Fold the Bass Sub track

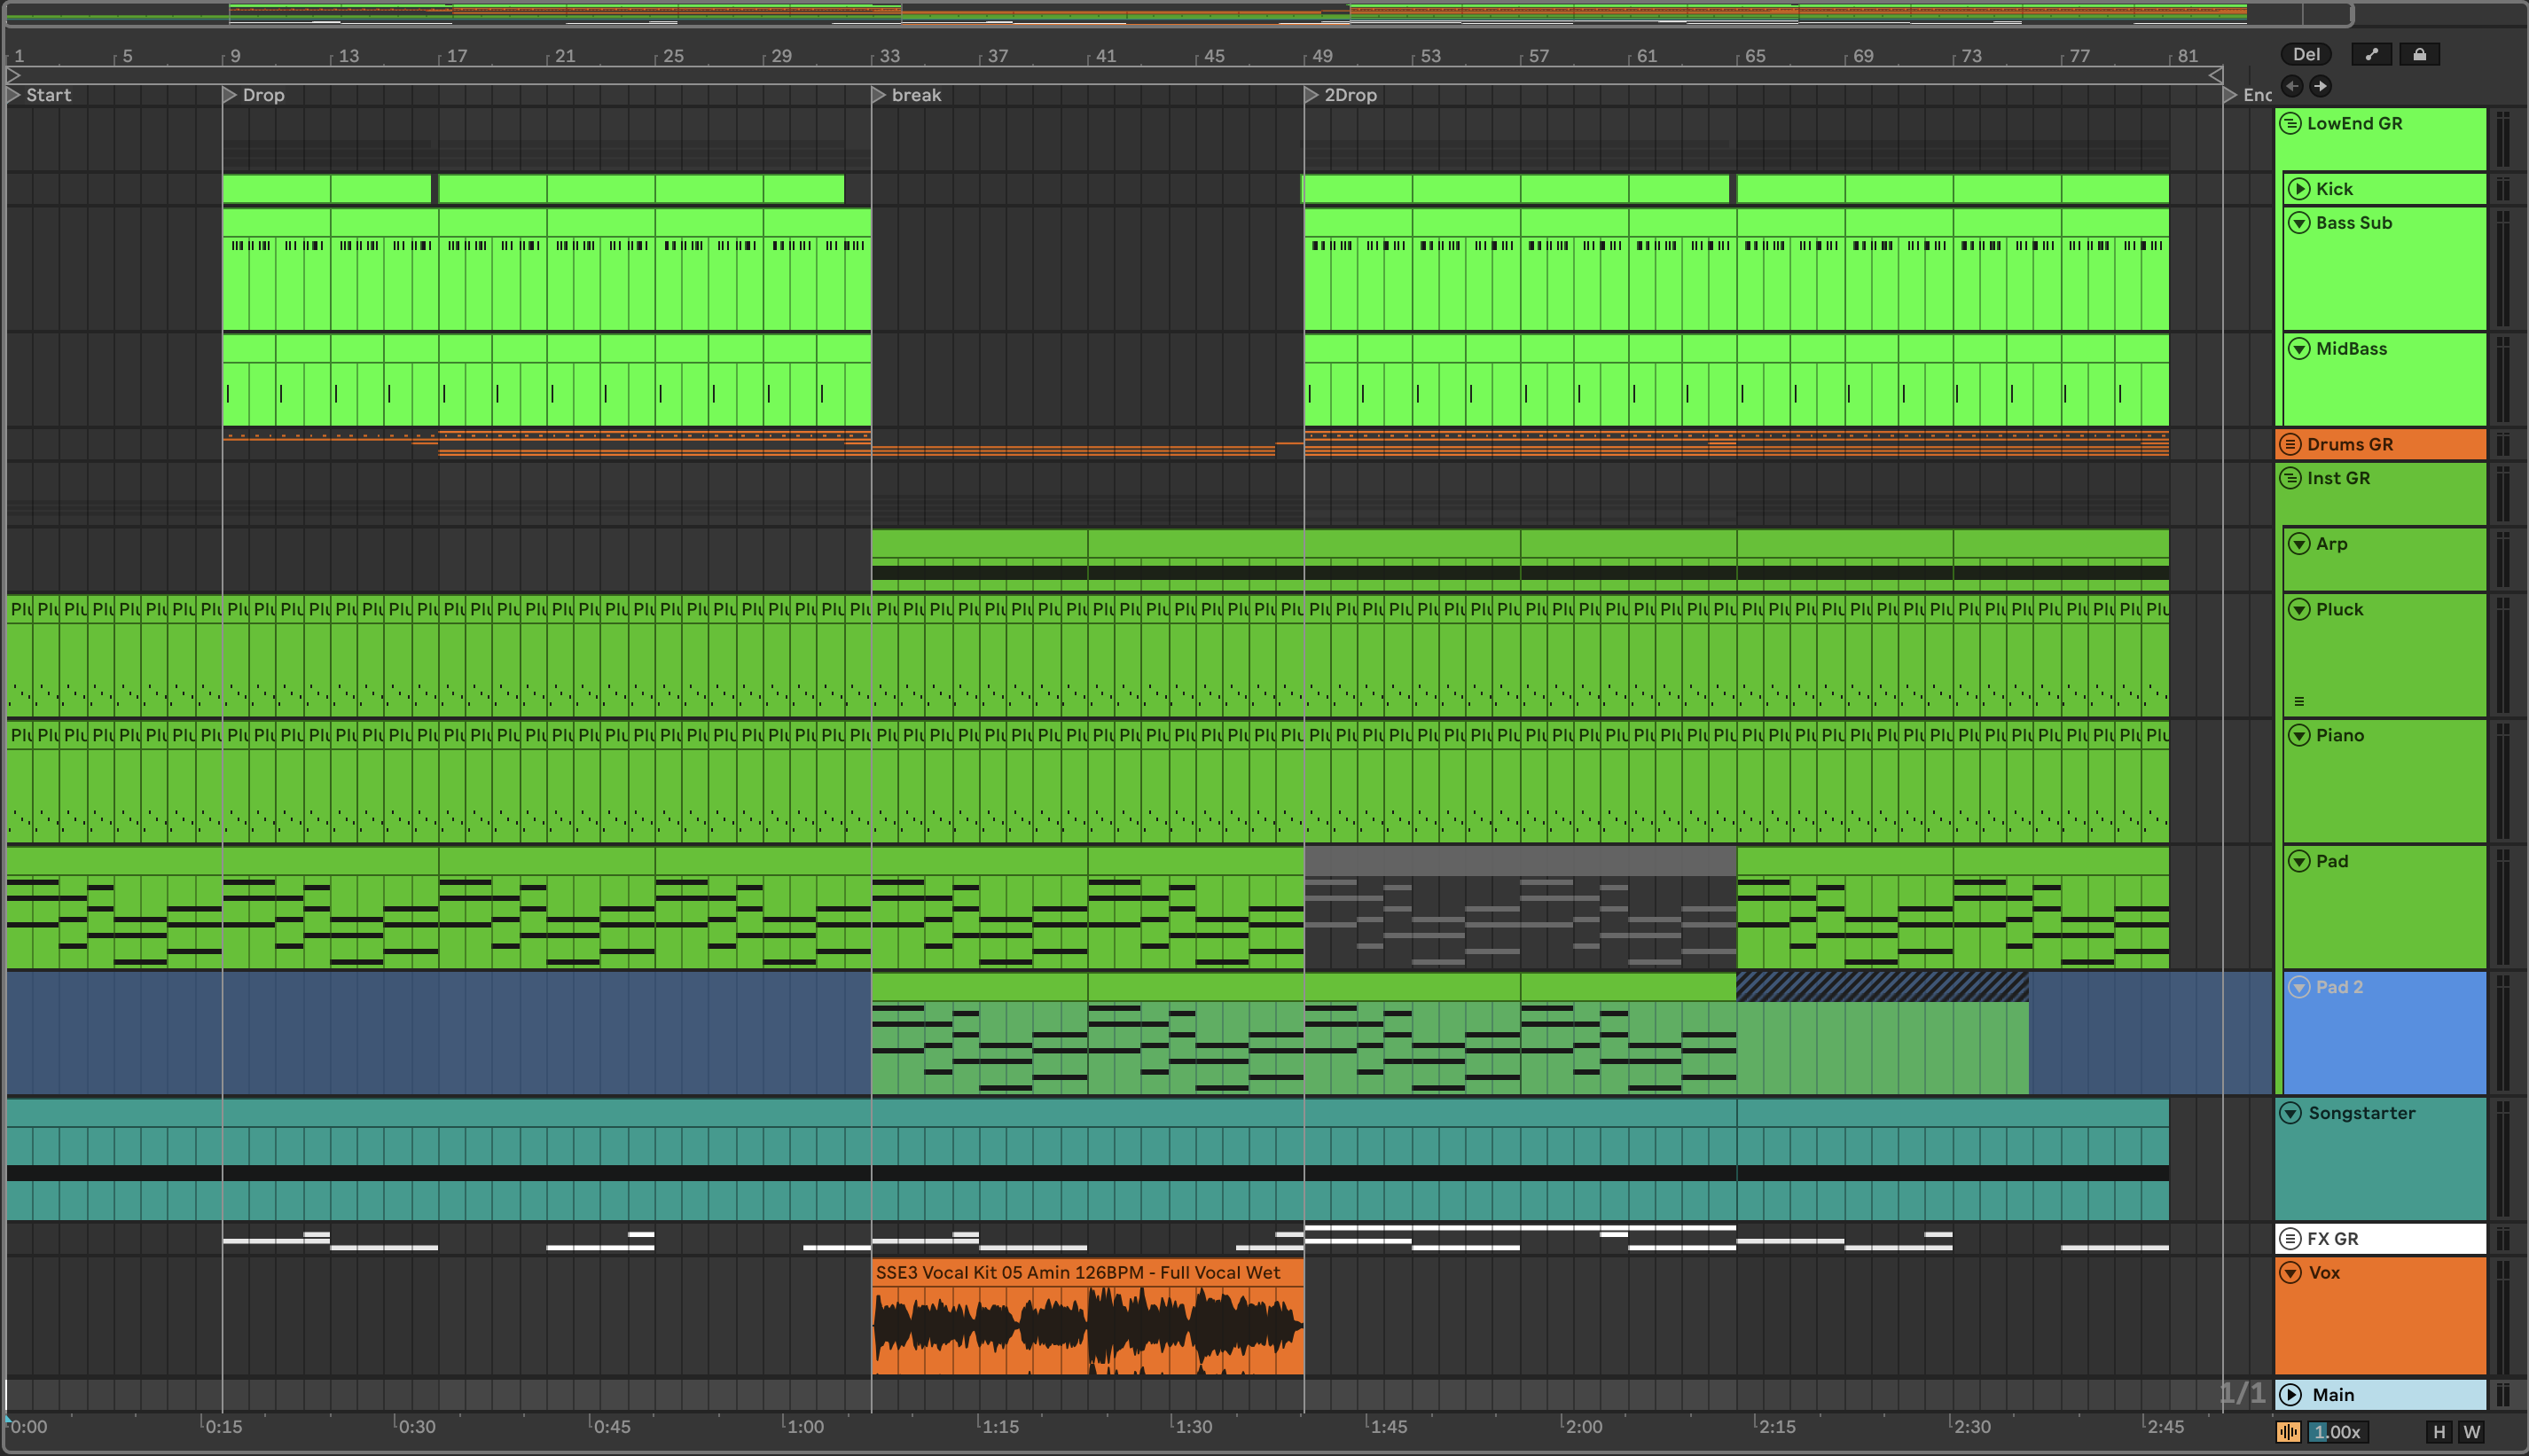(2299, 222)
